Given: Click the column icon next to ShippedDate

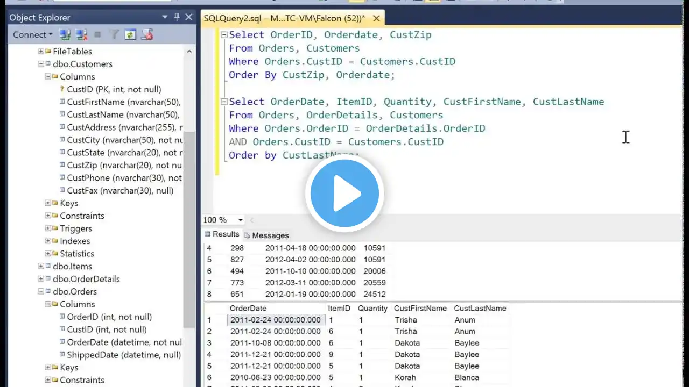Looking at the screenshot, I should 62,355.
